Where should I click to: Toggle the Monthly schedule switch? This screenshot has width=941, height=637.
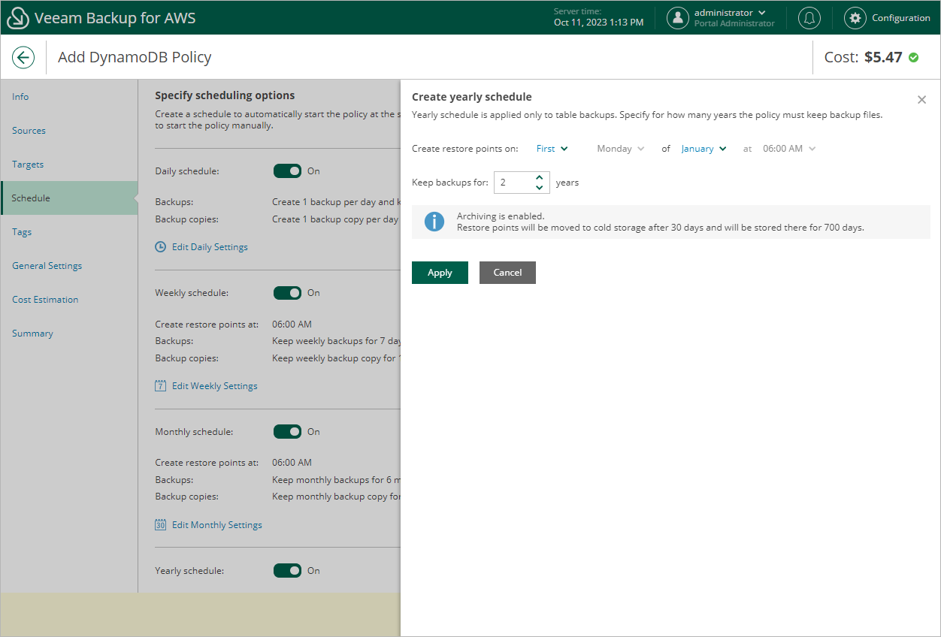[287, 432]
